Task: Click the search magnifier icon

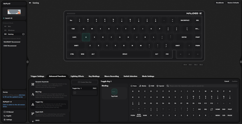Action: tap(167, 86)
